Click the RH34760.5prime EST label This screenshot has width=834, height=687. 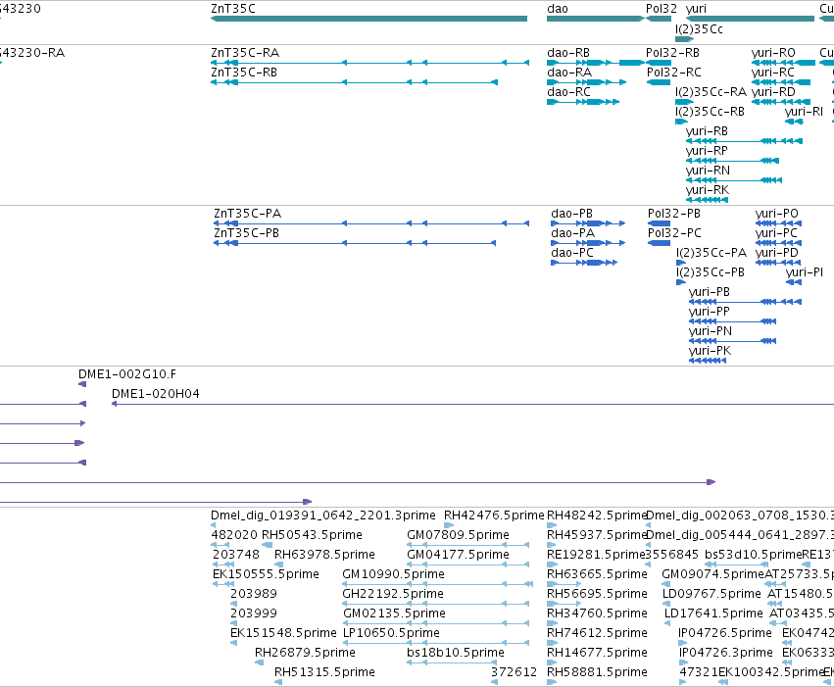click(x=597, y=613)
